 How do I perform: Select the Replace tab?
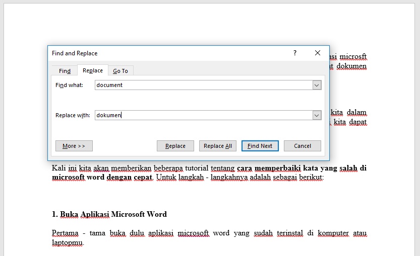tap(93, 70)
